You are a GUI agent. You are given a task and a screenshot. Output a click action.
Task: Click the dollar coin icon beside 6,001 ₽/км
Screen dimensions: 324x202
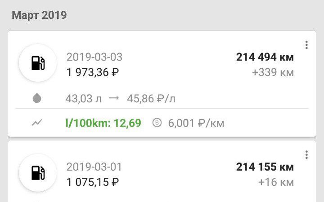coord(157,123)
